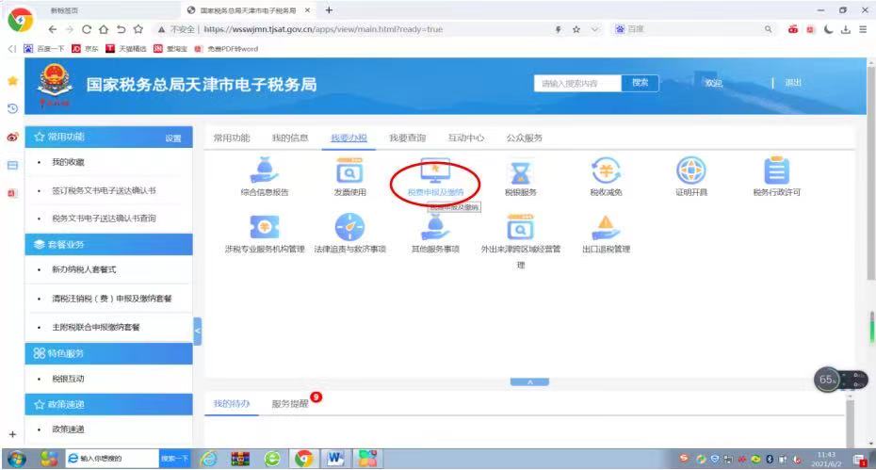Bookmark page with address bar star
Image resolution: width=876 pixels, height=470 pixels.
(x=576, y=29)
